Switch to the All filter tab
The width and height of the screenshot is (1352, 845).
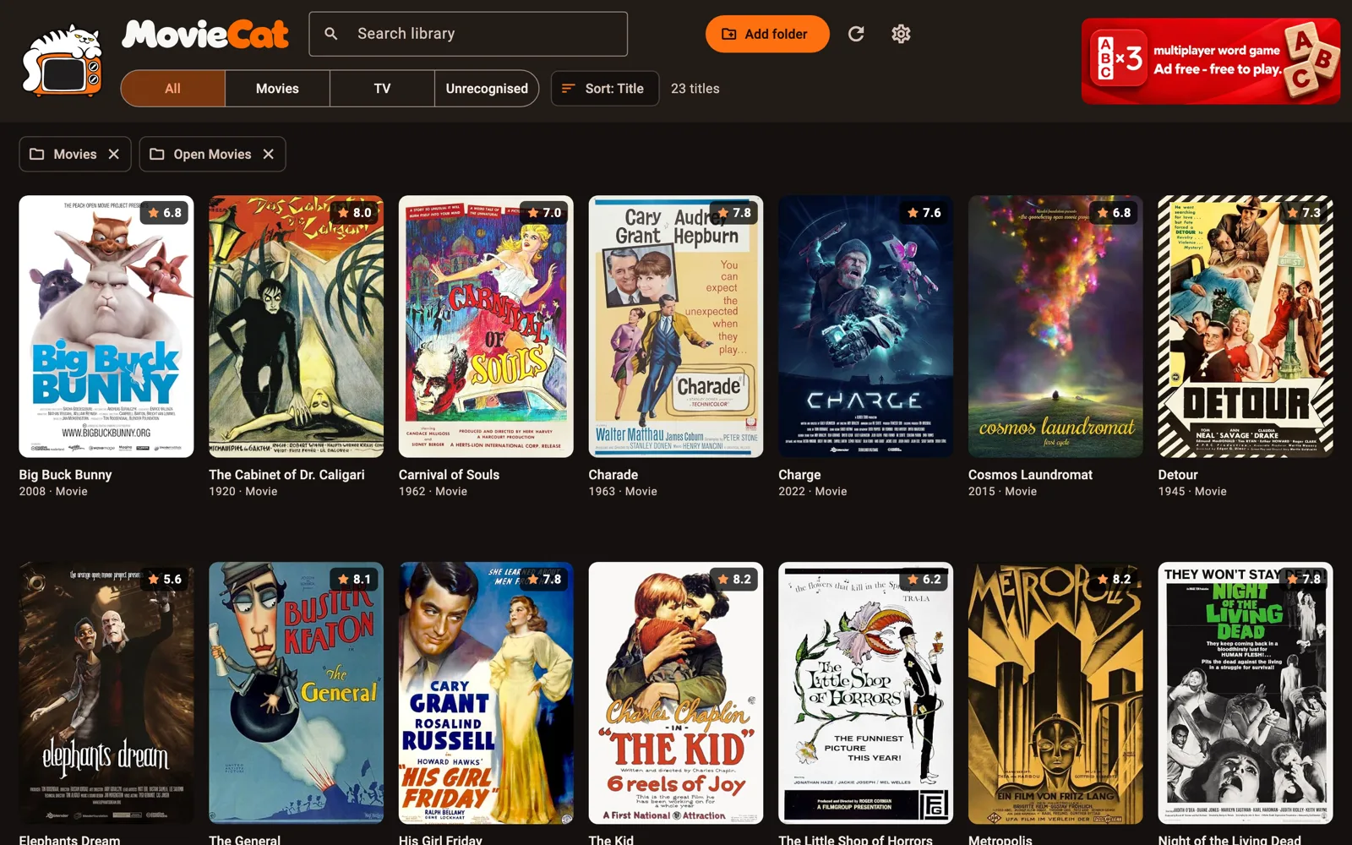[x=172, y=89]
